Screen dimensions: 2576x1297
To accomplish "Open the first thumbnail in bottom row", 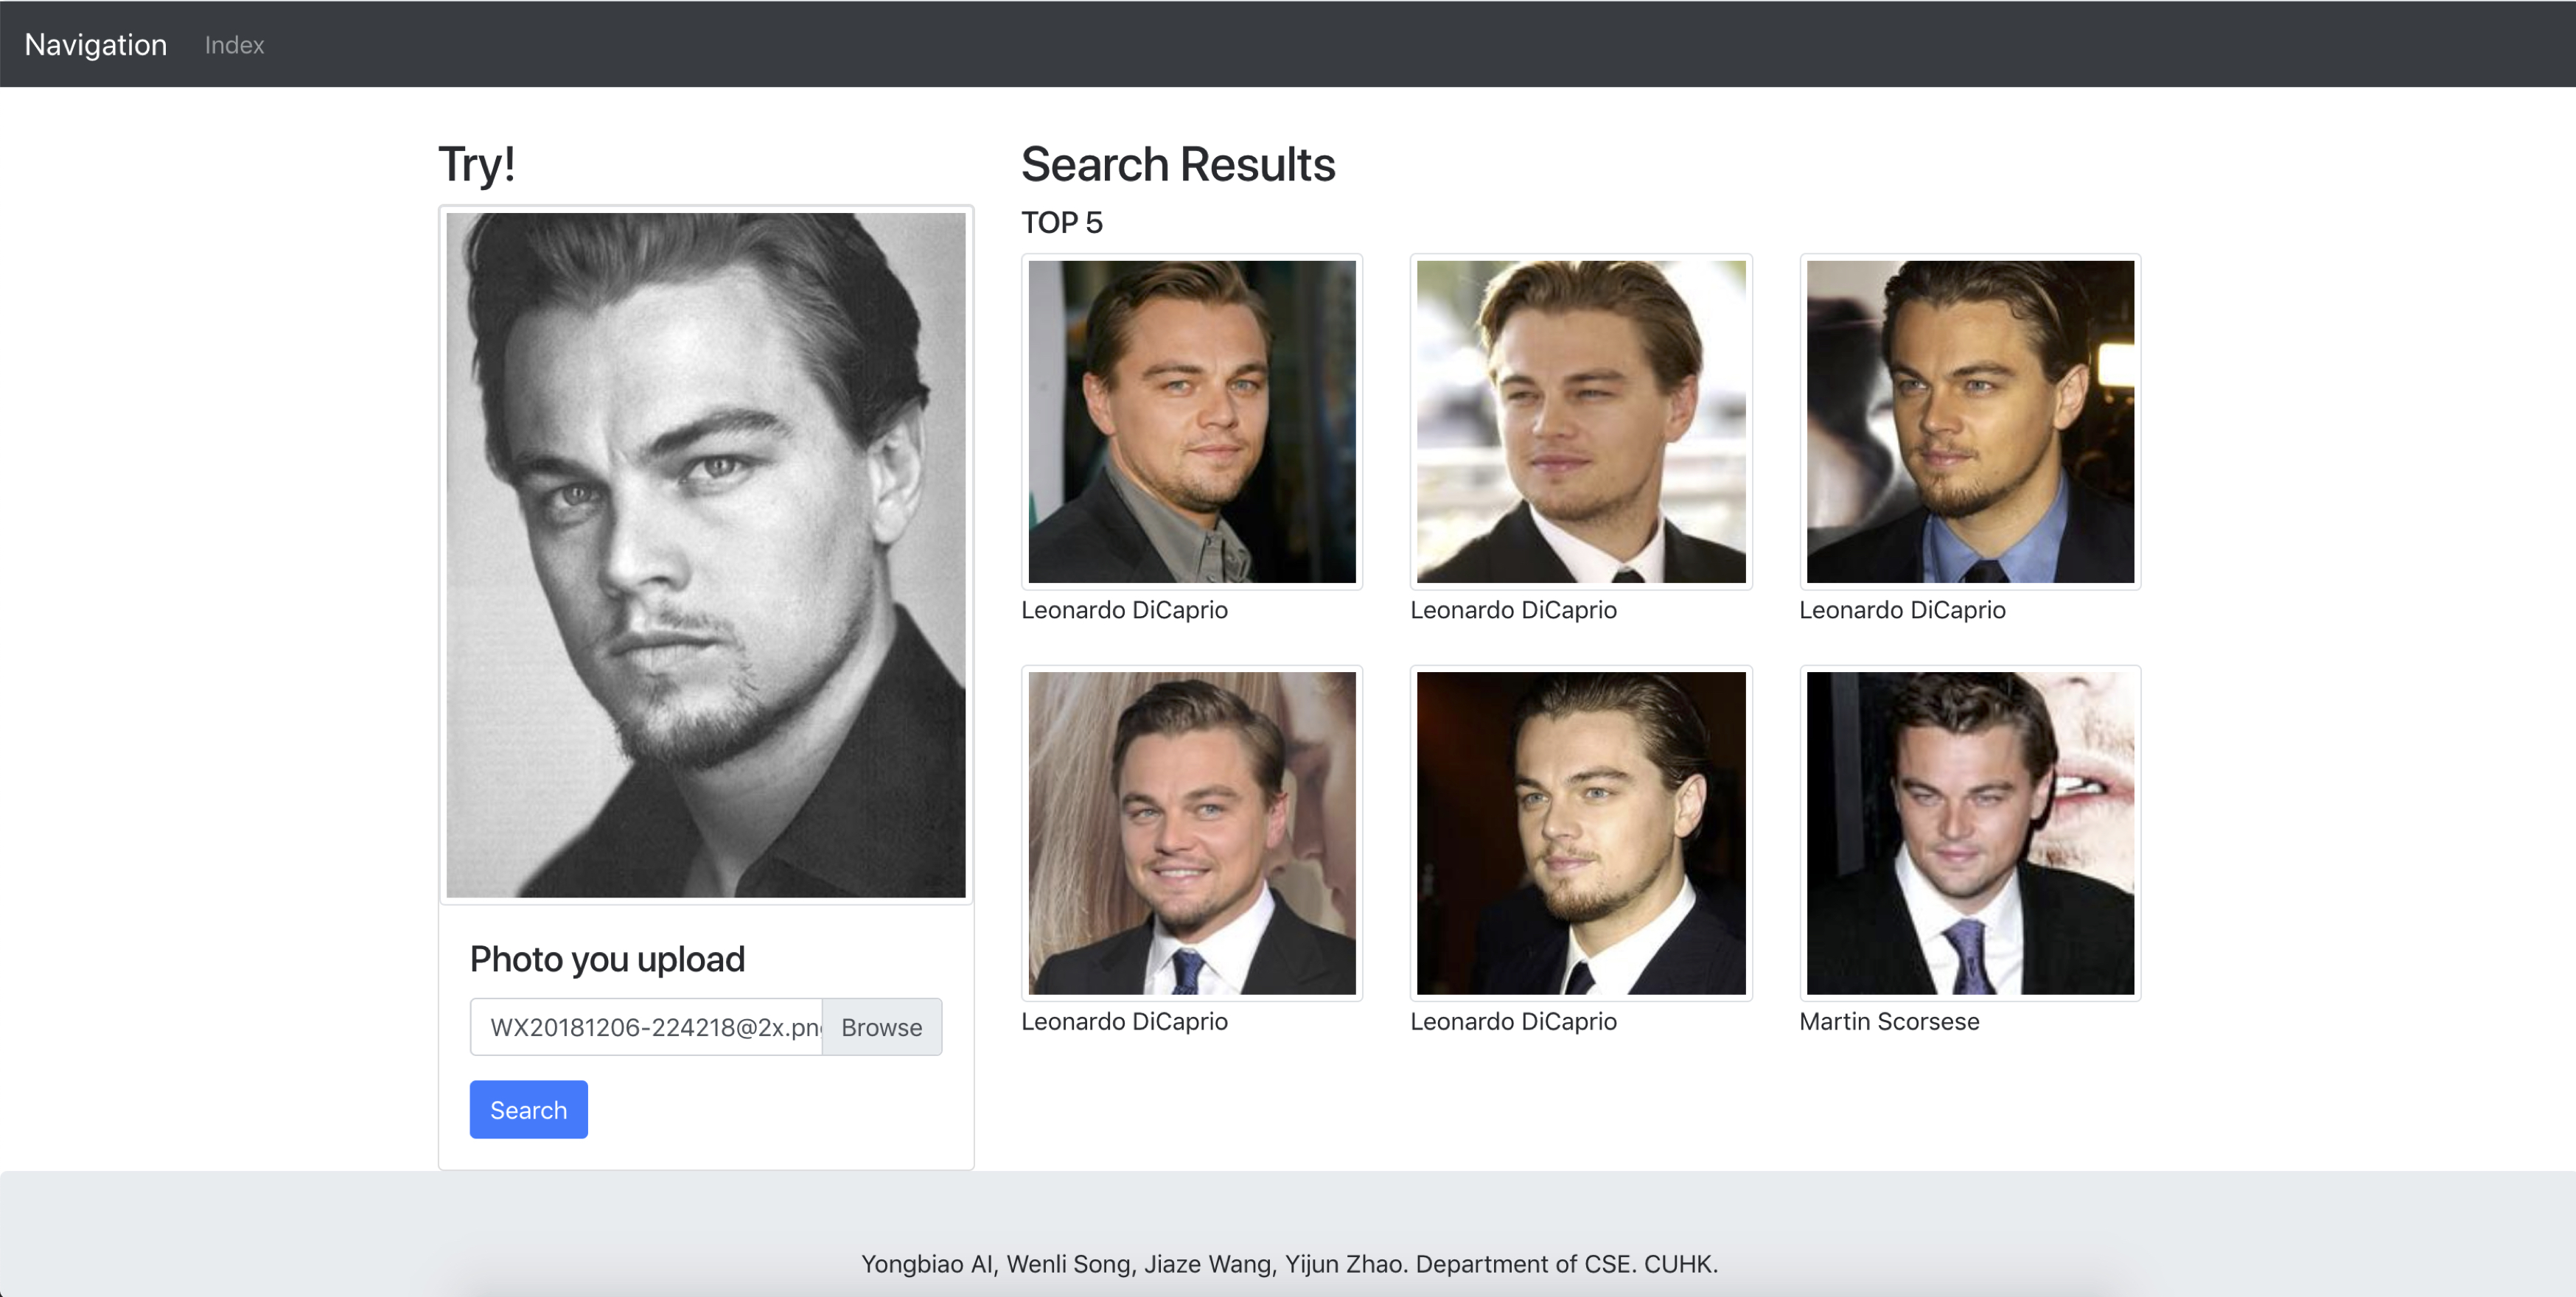I will [x=1191, y=832].
